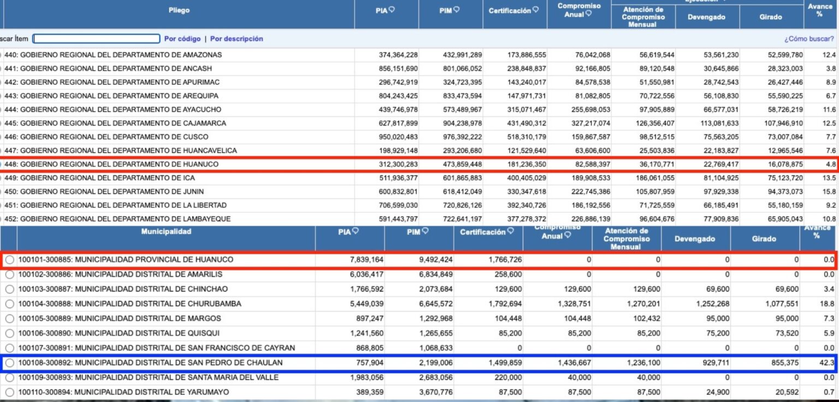
Task: Select San Pedro de Chaulan radio button
Action: click(x=9, y=363)
